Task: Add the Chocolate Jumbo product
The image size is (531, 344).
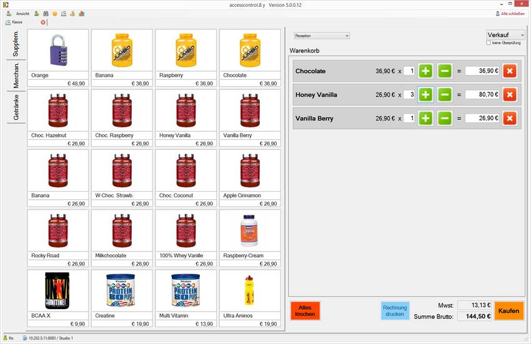Action: [x=250, y=58]
